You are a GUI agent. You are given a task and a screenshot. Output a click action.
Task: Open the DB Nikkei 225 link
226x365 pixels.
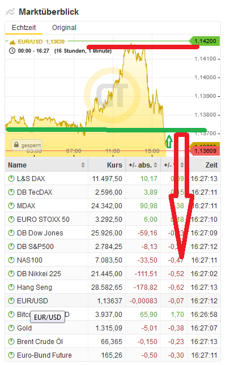(39, 273)
